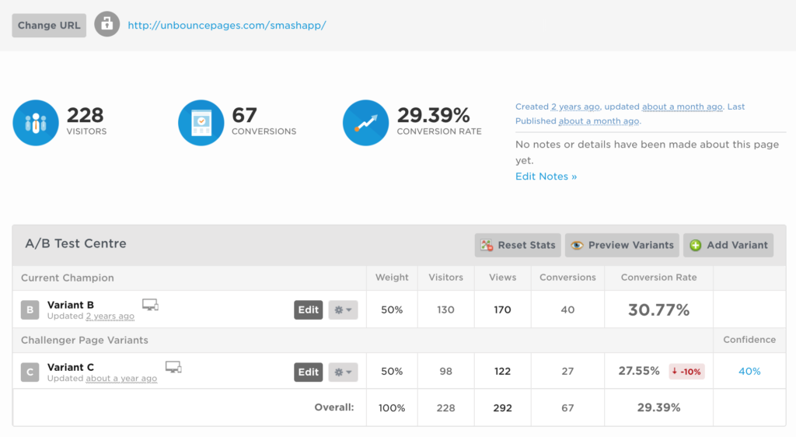796x437 pixels.
Task: Click Reset Stats button
Action: pos(518,245)
